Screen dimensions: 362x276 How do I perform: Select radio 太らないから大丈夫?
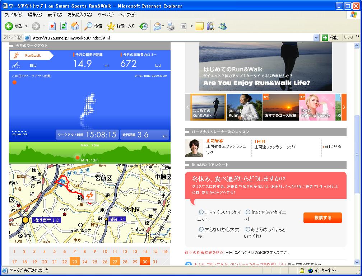(x=201, y=229)
